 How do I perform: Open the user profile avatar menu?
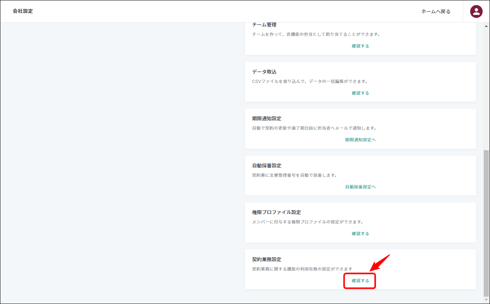click(x=476, y=11)
